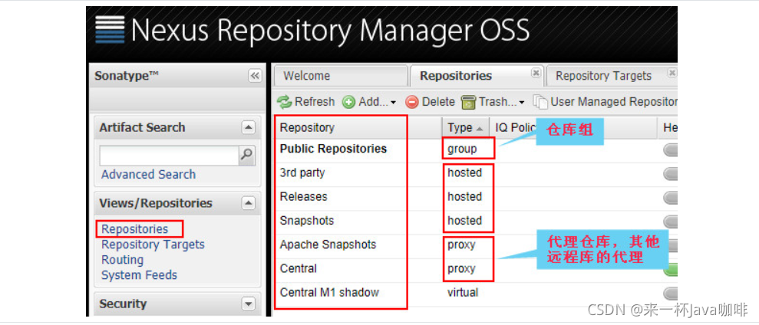This screenshot has width=759, height=325.
Task: Click the health button in Releases row
Action: (x=671, y=197)
